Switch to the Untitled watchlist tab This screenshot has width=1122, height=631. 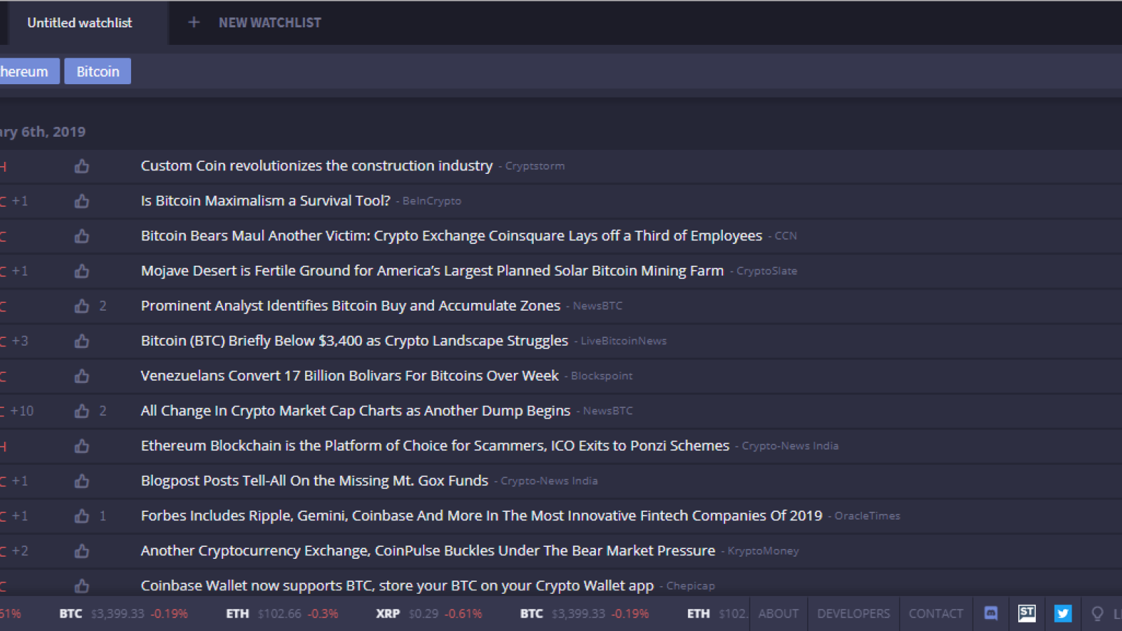coord(79,22)
